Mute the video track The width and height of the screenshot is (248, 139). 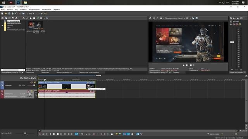pos(31,82)
